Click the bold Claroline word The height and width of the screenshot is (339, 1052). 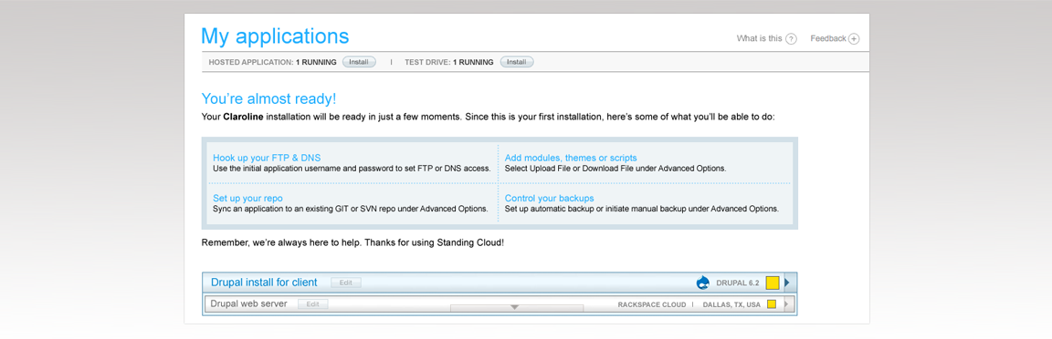click(x=243, y=118)
